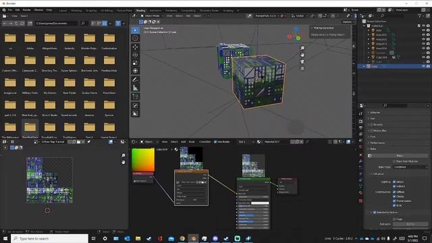The image size is (432, 243).
Task: Open Slot 1 material slot dropdown
Action: click(x=246, y=142)
